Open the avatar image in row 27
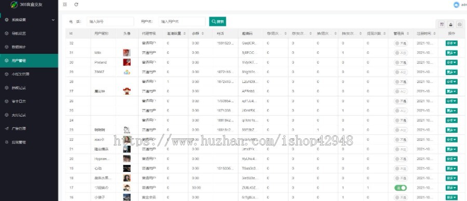This screenshot has height=201, width=467. pos(127,91)
